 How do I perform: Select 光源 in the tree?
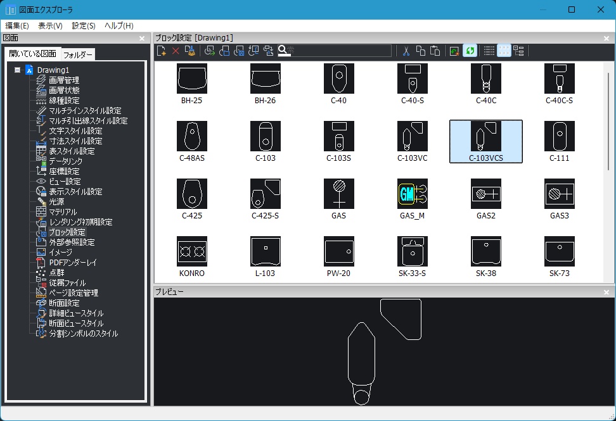[56, 202]
